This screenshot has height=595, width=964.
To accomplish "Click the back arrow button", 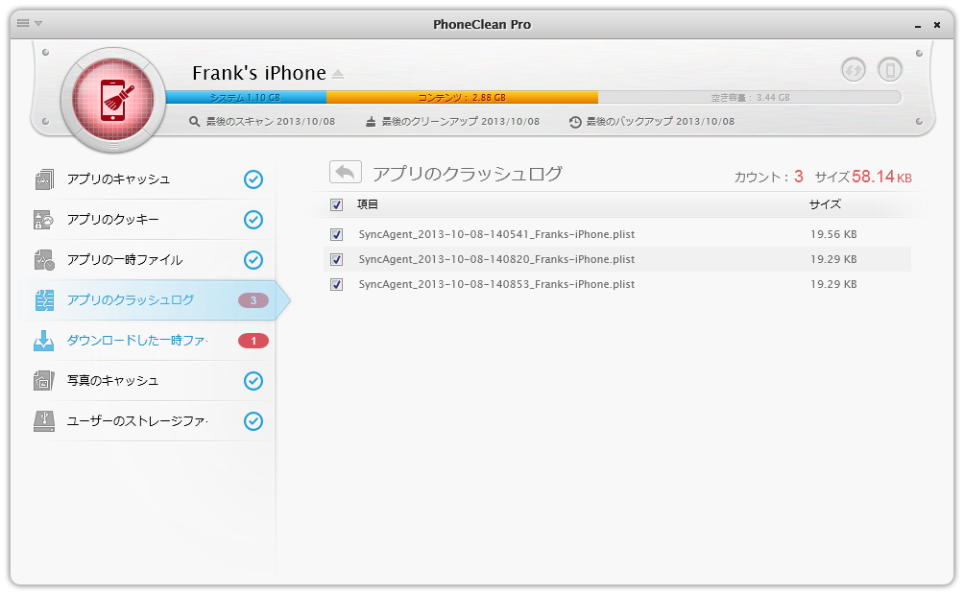I will [346, 172].
